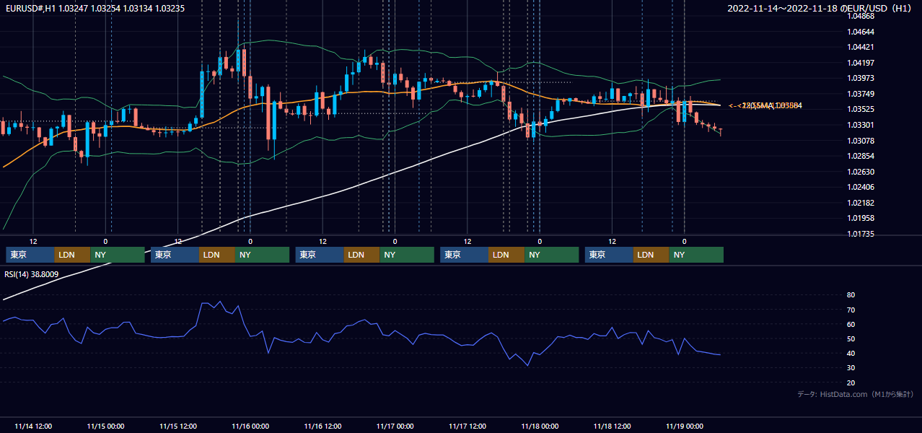Click the RSI(14) 38.8009 indicator label
The image size is (922, 433).
click(x=32, y=274)
